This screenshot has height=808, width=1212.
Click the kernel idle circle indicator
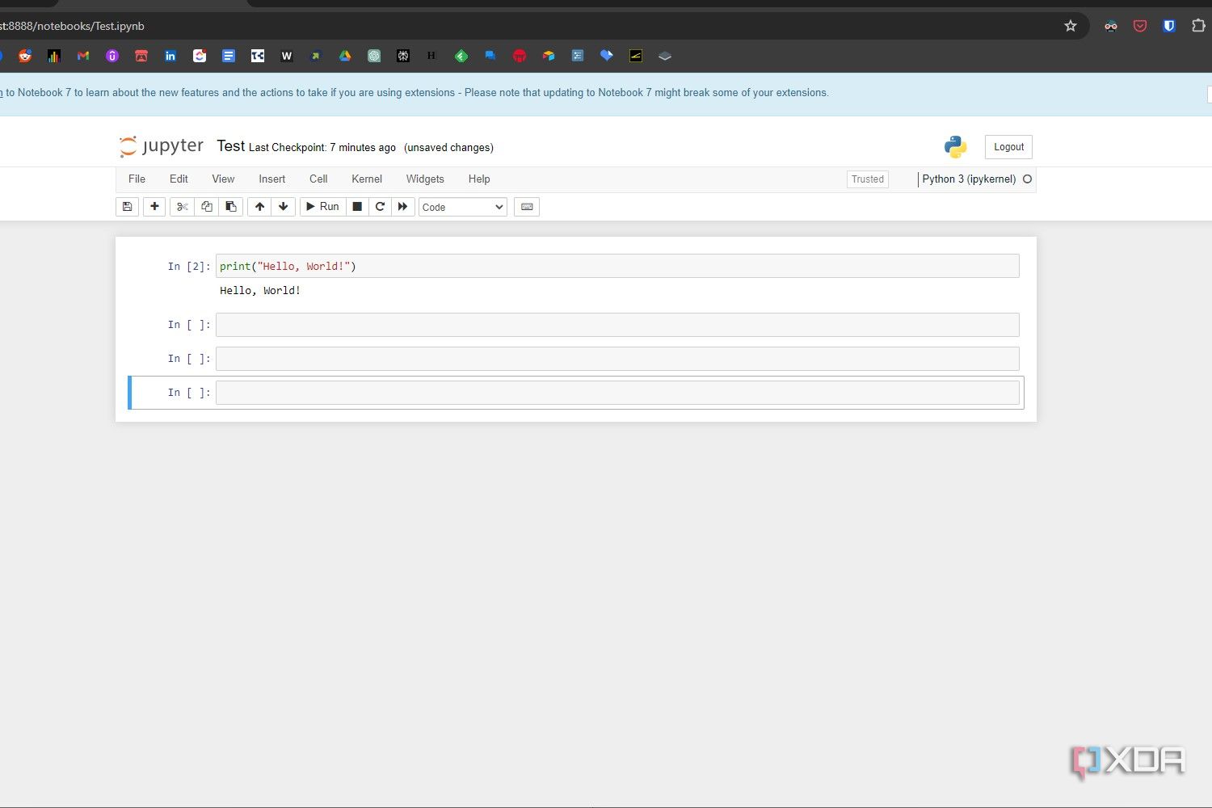tap(1028, 179)
